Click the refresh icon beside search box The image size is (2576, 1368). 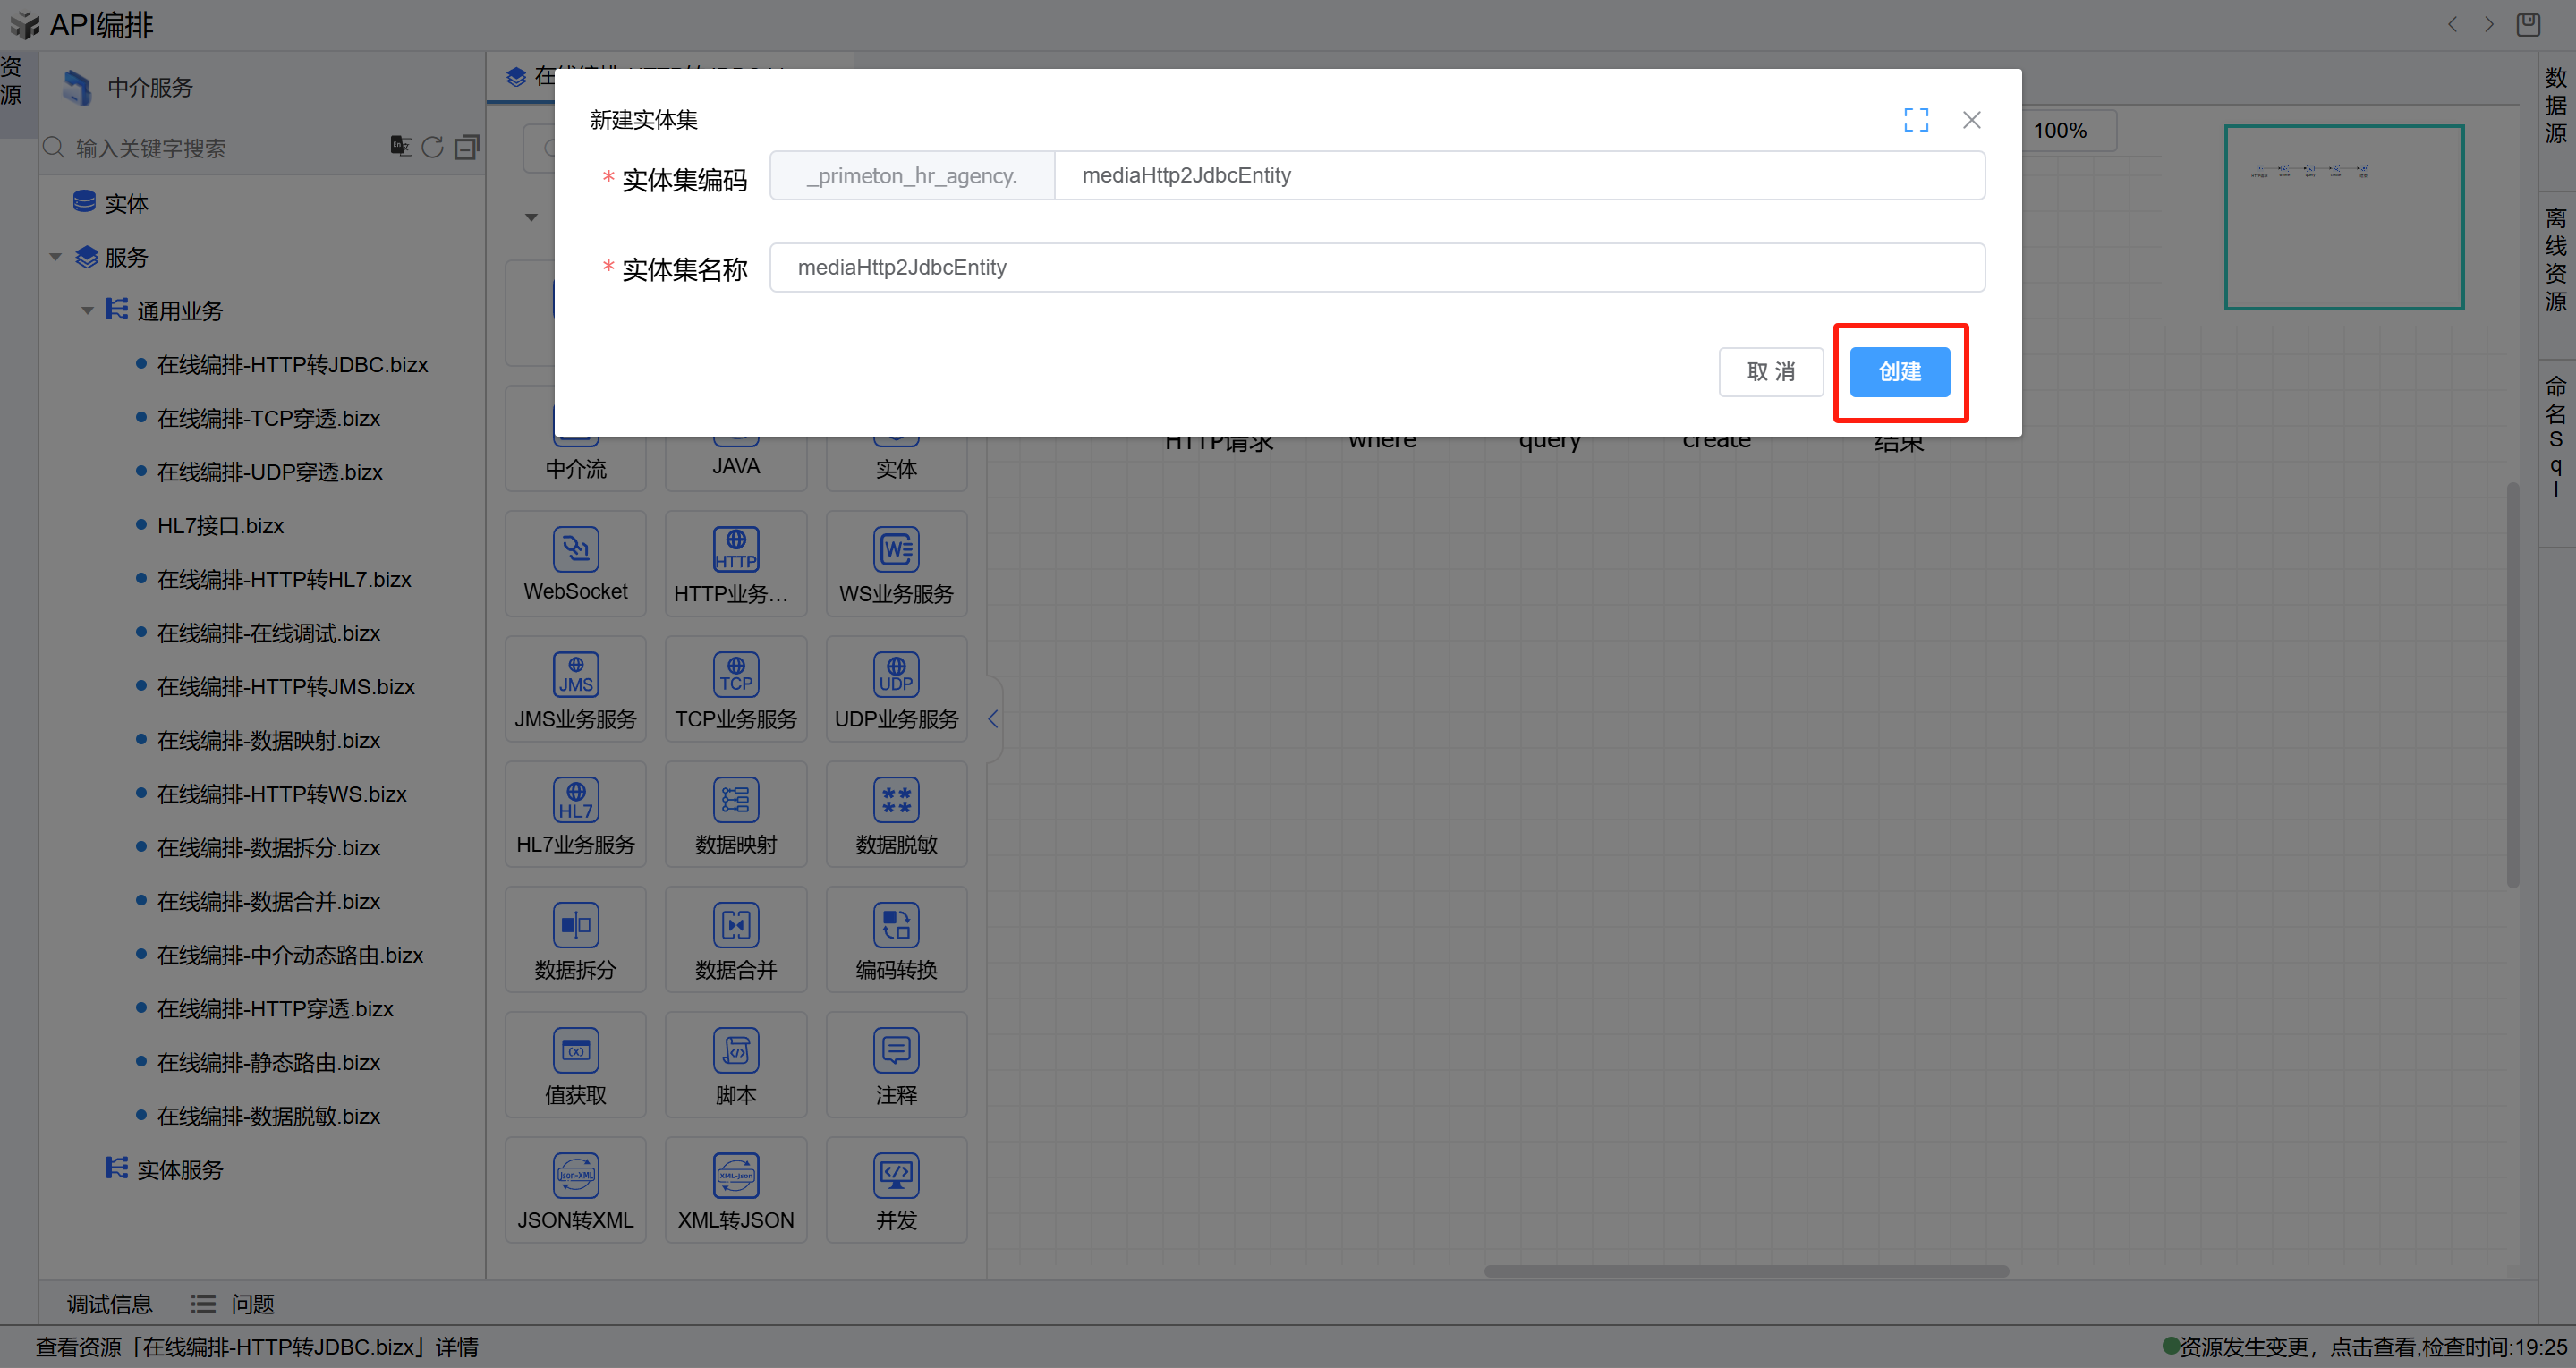coord(432,147)
